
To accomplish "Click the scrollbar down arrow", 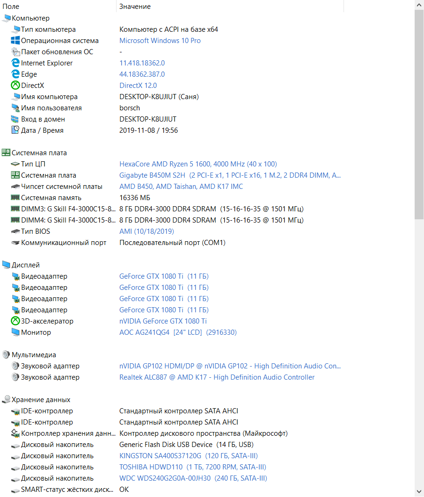I will pos(419,492).
